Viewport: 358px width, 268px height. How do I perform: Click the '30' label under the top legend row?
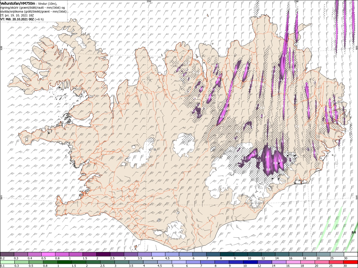click(x=346, y=258)
